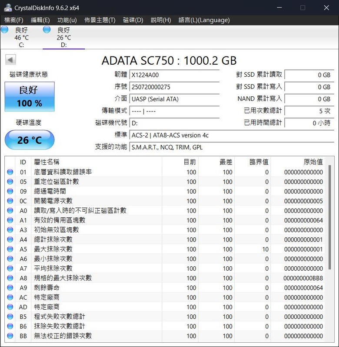
Task: Click the blue status orb for drive D:
Action: pyautogui.click(x=47, y=29)
